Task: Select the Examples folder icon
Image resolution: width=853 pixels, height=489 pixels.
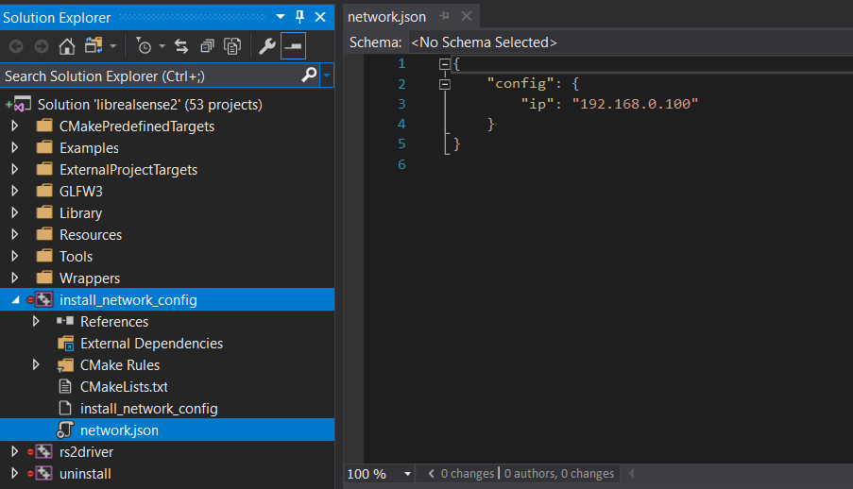Action: point(44,147)
